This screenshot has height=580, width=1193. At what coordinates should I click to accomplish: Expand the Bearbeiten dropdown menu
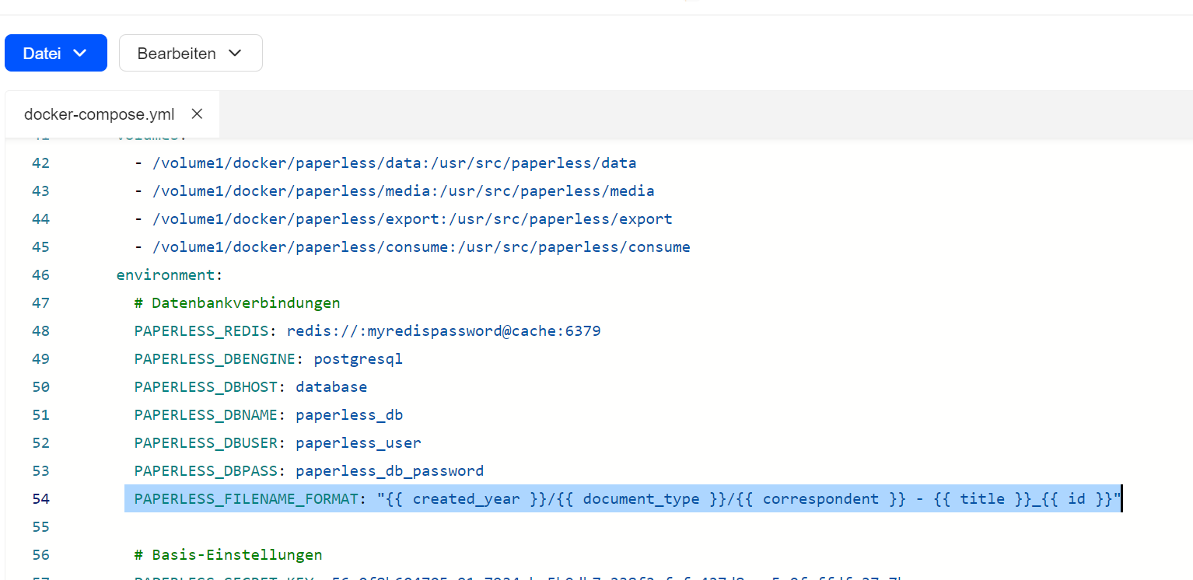click(190, 53)
